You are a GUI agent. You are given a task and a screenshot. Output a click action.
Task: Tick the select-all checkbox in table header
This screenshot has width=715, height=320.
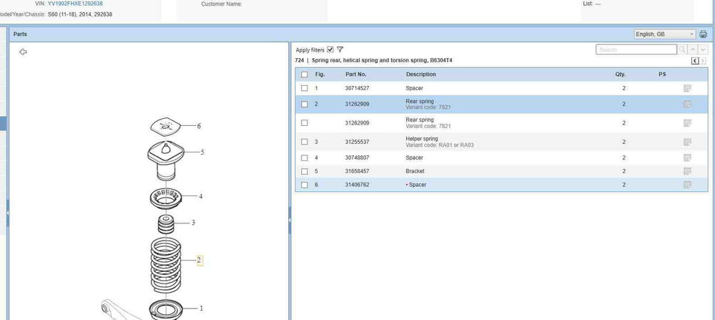click(x=305, y=74)
